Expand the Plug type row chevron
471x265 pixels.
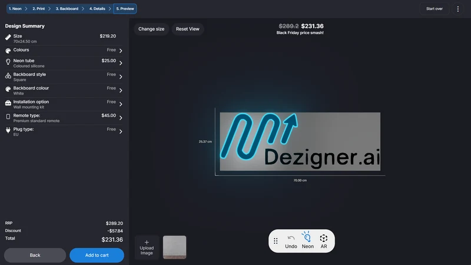coord(121,131)
